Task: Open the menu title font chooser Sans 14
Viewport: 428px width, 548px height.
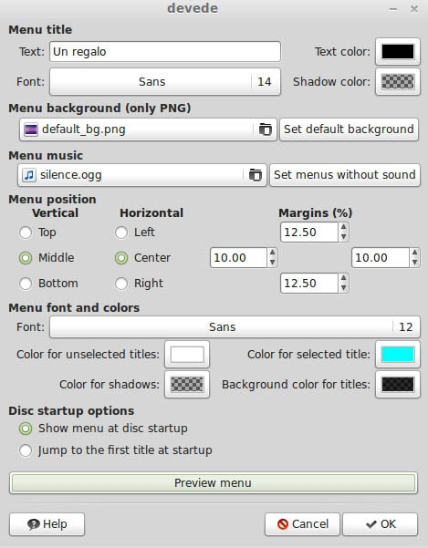Action: [165, 82]
